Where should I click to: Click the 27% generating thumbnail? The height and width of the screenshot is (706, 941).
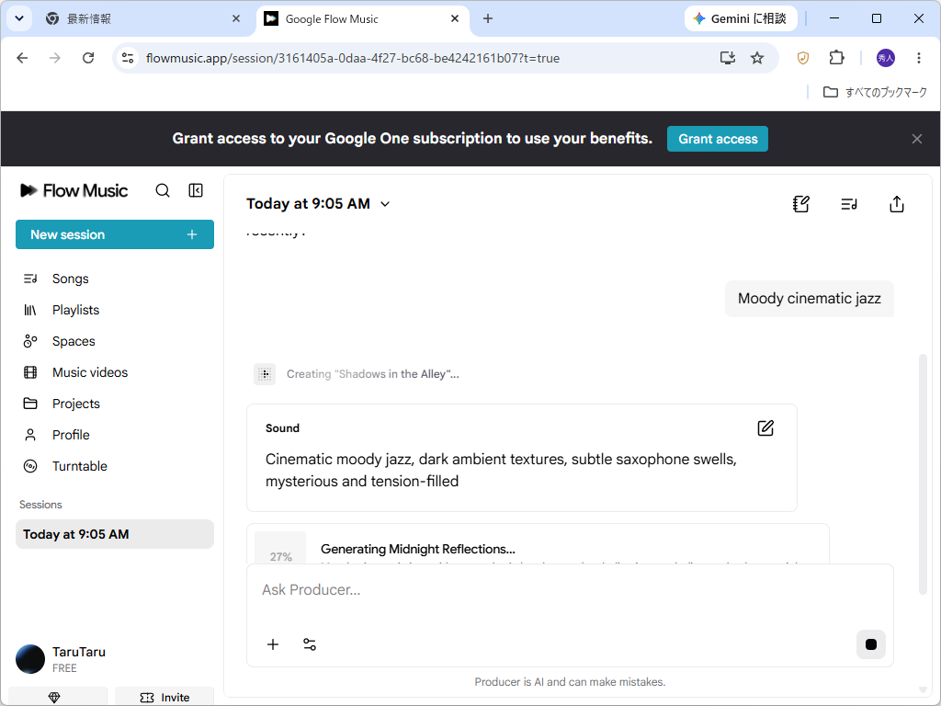(280, 549)
